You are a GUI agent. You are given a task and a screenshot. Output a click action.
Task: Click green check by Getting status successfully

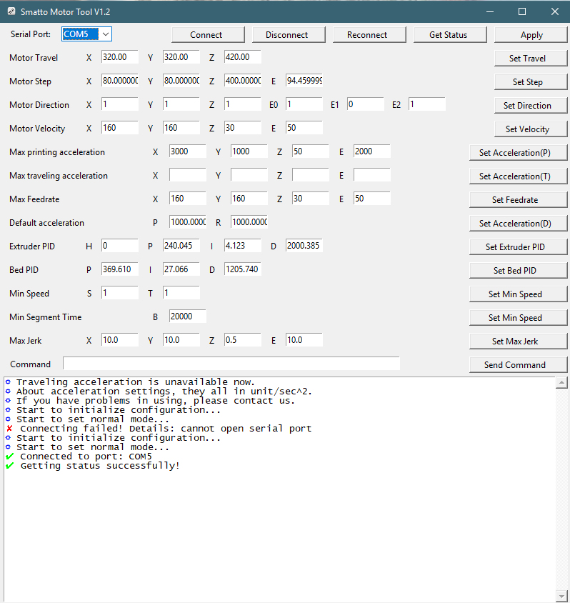[9, 466]
